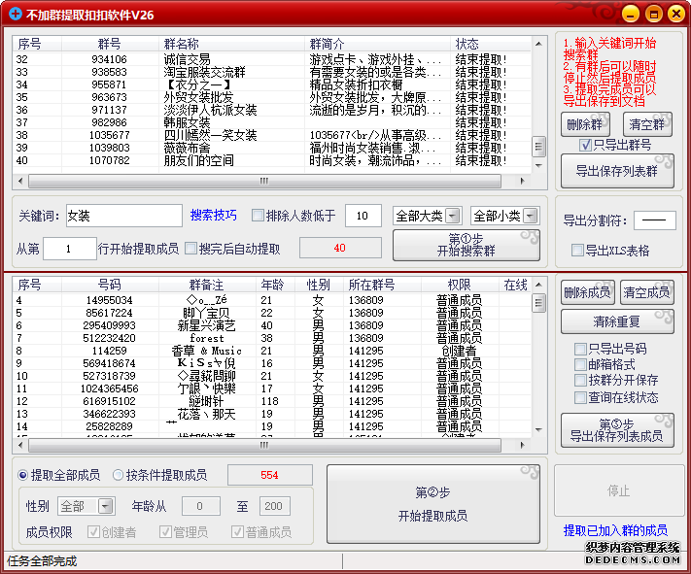Image resolution: width=691 pixels, height=574 pixels.
Task: Select member row with number 1024365456
Action: 272,388
